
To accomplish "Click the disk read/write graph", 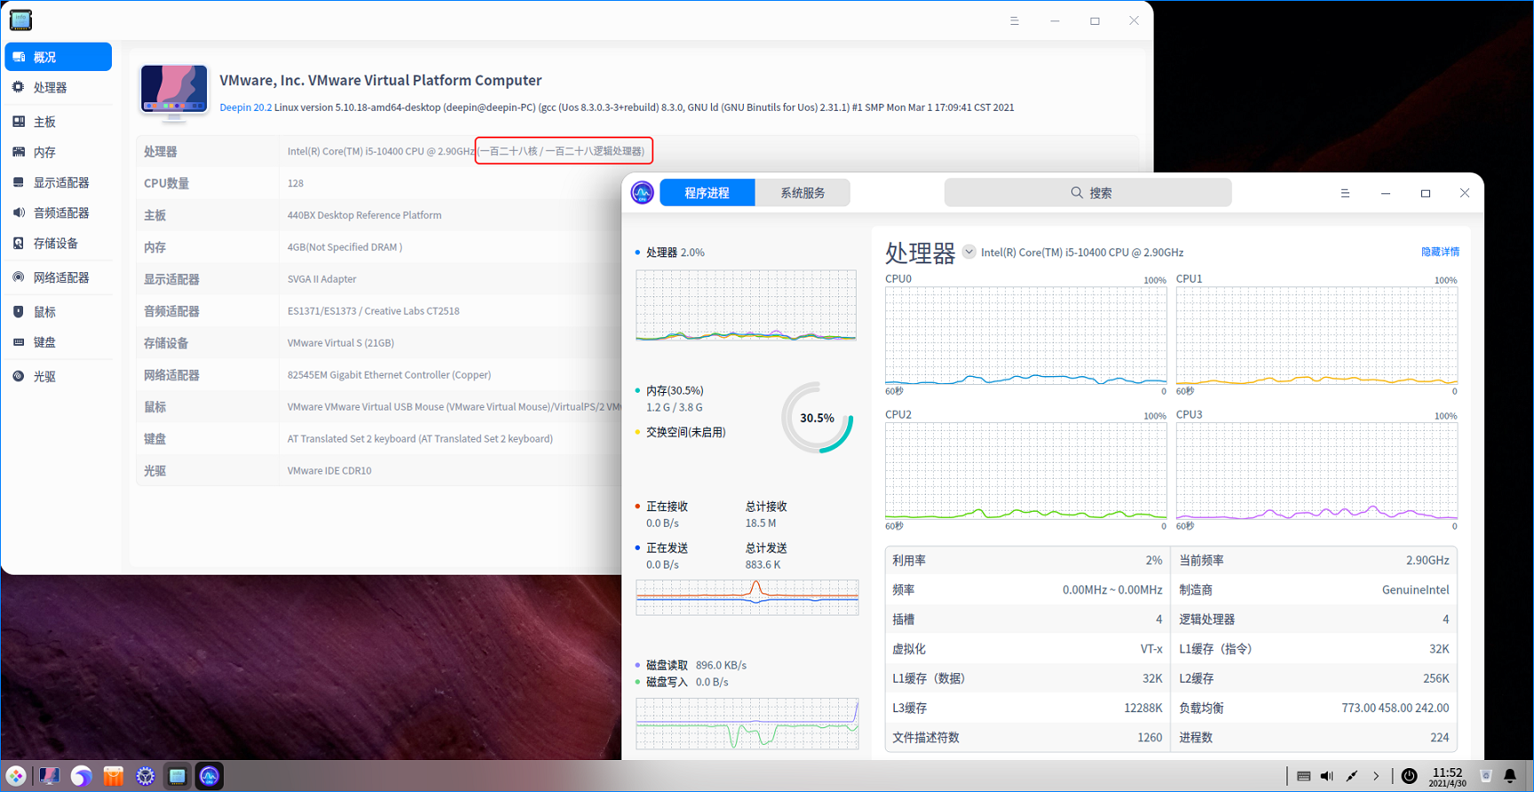I will [x=747, y=724].
